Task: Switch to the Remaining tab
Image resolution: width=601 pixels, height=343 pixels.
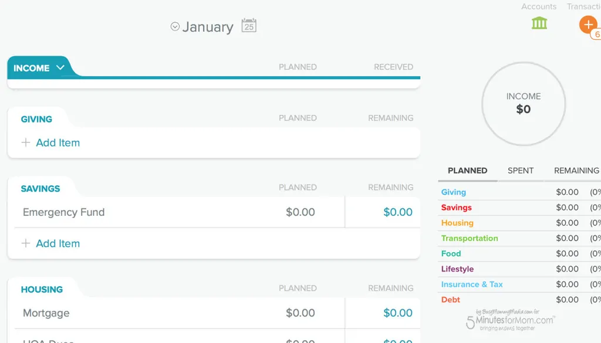Action: pyautogui.click(x=576, y=171)
